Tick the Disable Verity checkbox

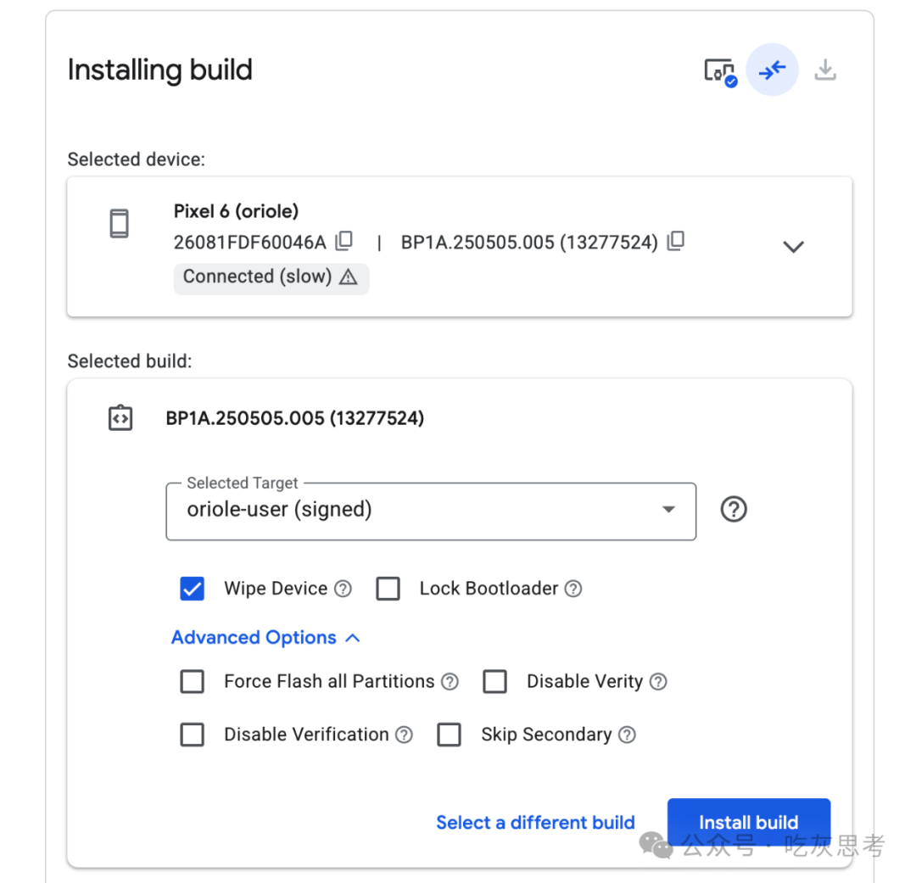click(x=494, y=681)
